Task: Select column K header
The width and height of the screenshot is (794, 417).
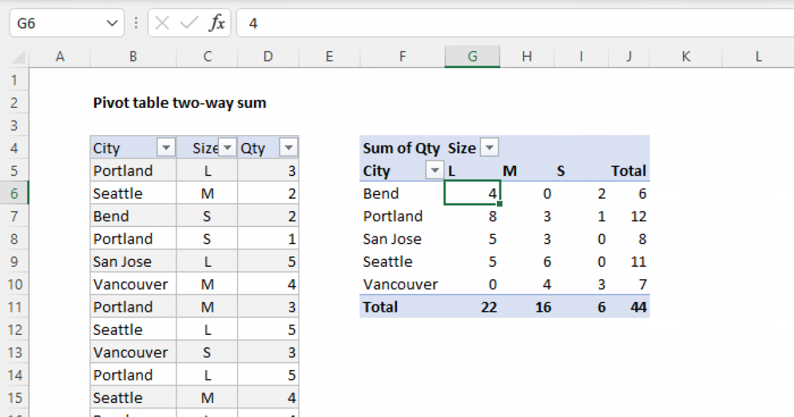Action: pyautogui.click(x=686, y=58)
